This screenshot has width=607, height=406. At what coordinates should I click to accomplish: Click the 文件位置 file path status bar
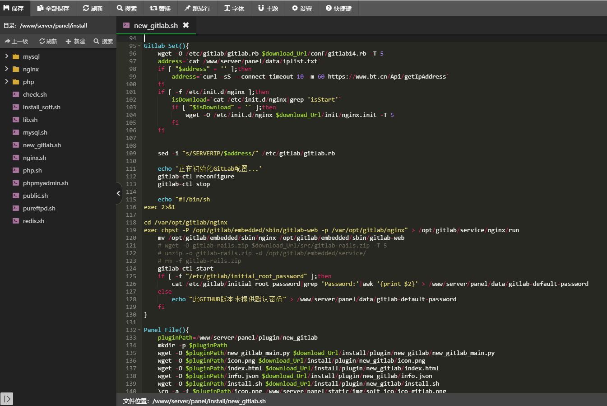(x=195, y=401)
